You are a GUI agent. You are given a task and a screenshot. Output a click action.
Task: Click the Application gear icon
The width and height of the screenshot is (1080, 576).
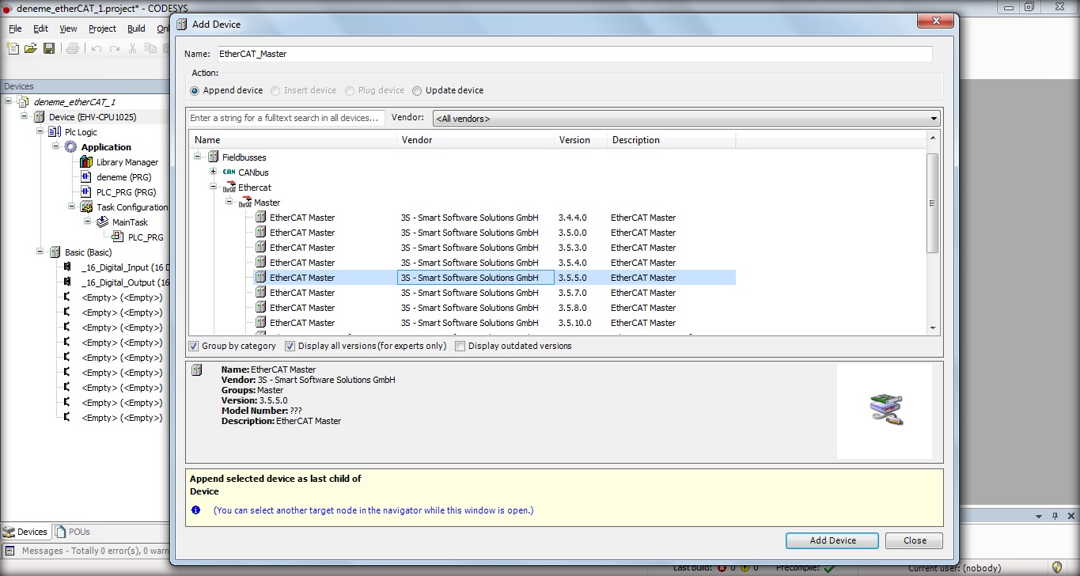(70, 147)
